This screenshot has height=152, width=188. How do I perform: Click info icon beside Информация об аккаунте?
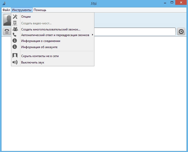(x=15, y=47)
